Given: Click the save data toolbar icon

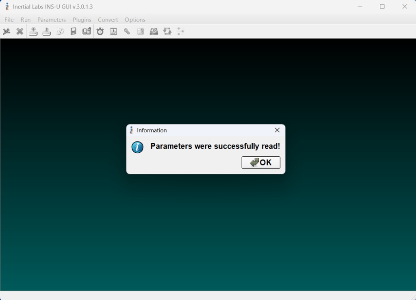Looking at the screenshot, I should [x=74, y=31].
